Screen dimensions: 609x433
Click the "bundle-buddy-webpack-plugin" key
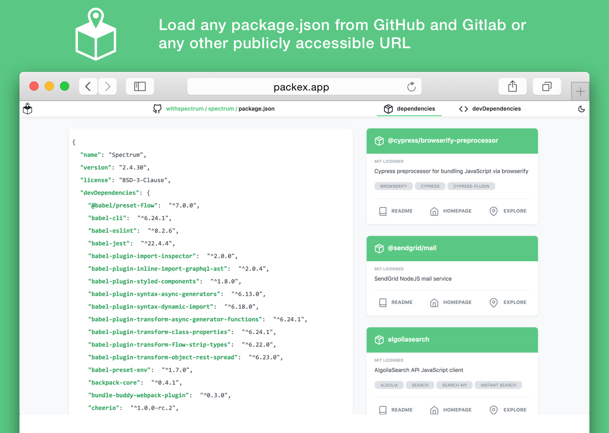[x=139, y=395]
